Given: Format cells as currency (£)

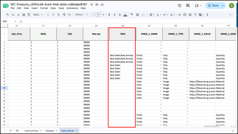Looking at the screenshot, I should (48, 14).
